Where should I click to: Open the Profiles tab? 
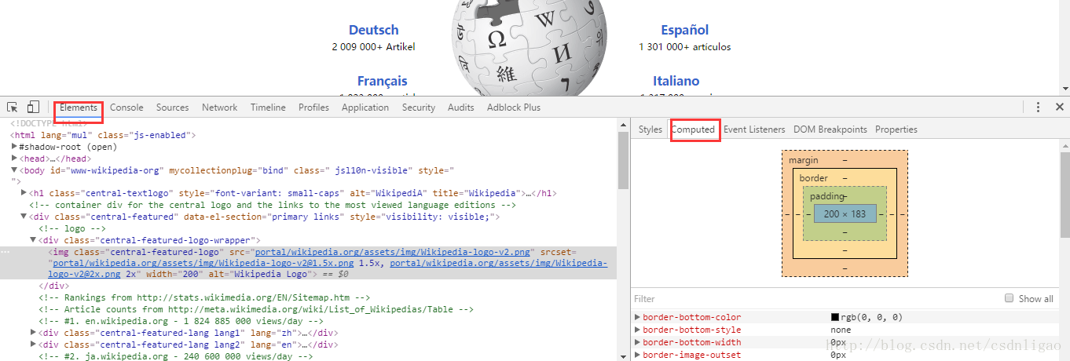(x=313, y=108)
